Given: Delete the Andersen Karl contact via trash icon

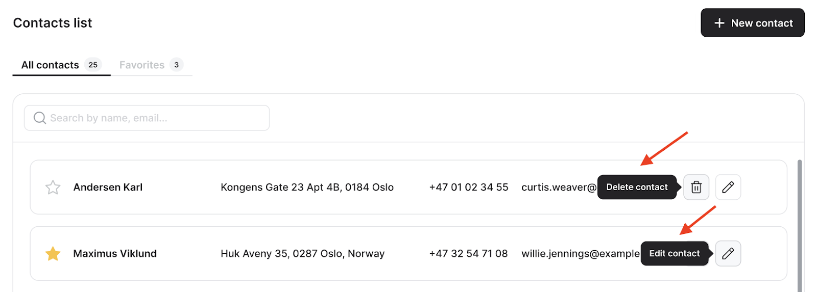Looking at the screenshot, I should point(696,187).
